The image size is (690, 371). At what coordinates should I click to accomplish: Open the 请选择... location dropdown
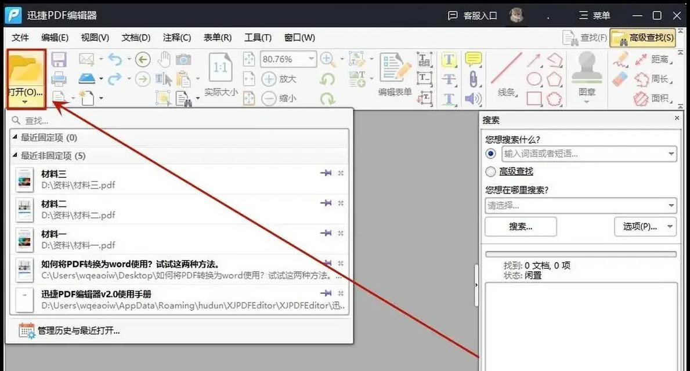[671, 205]
